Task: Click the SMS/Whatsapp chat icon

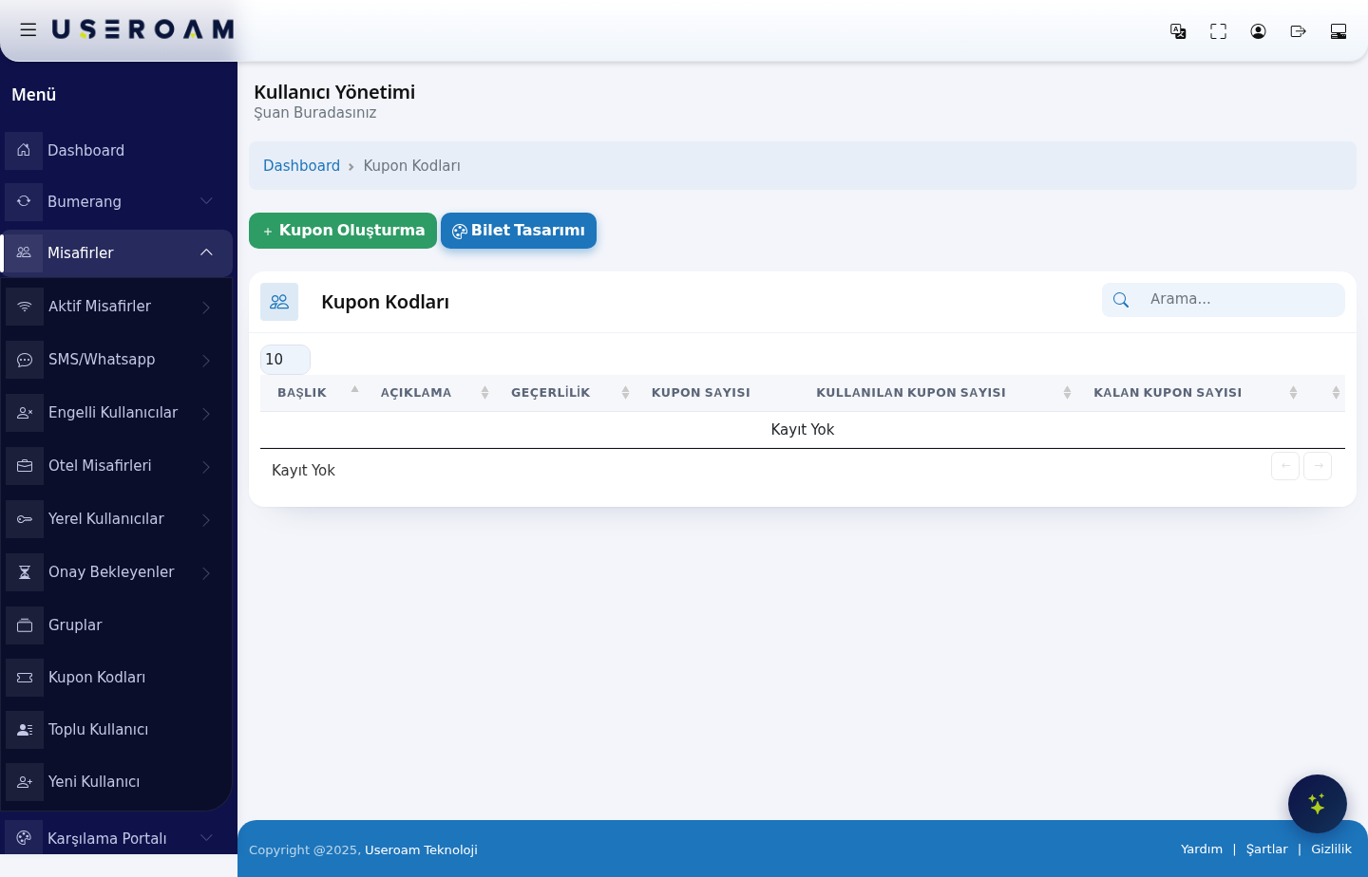Action: [25, 360]
